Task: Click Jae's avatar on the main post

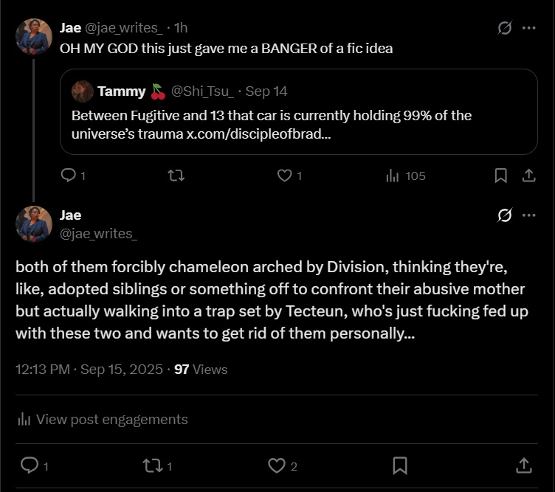Action: [34, 224]
